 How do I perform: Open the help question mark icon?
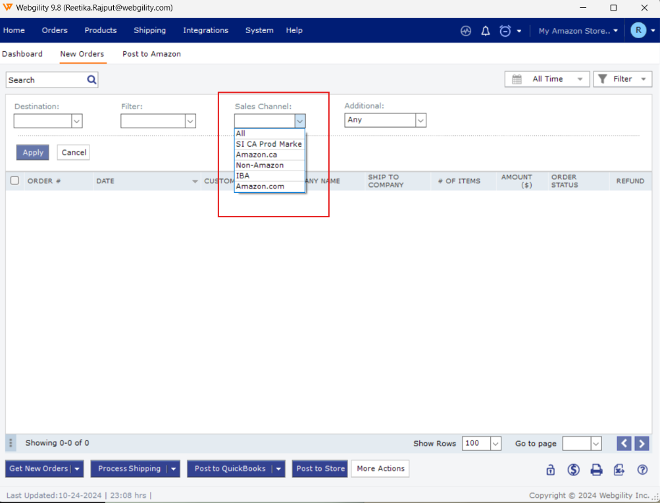(642, 469)
